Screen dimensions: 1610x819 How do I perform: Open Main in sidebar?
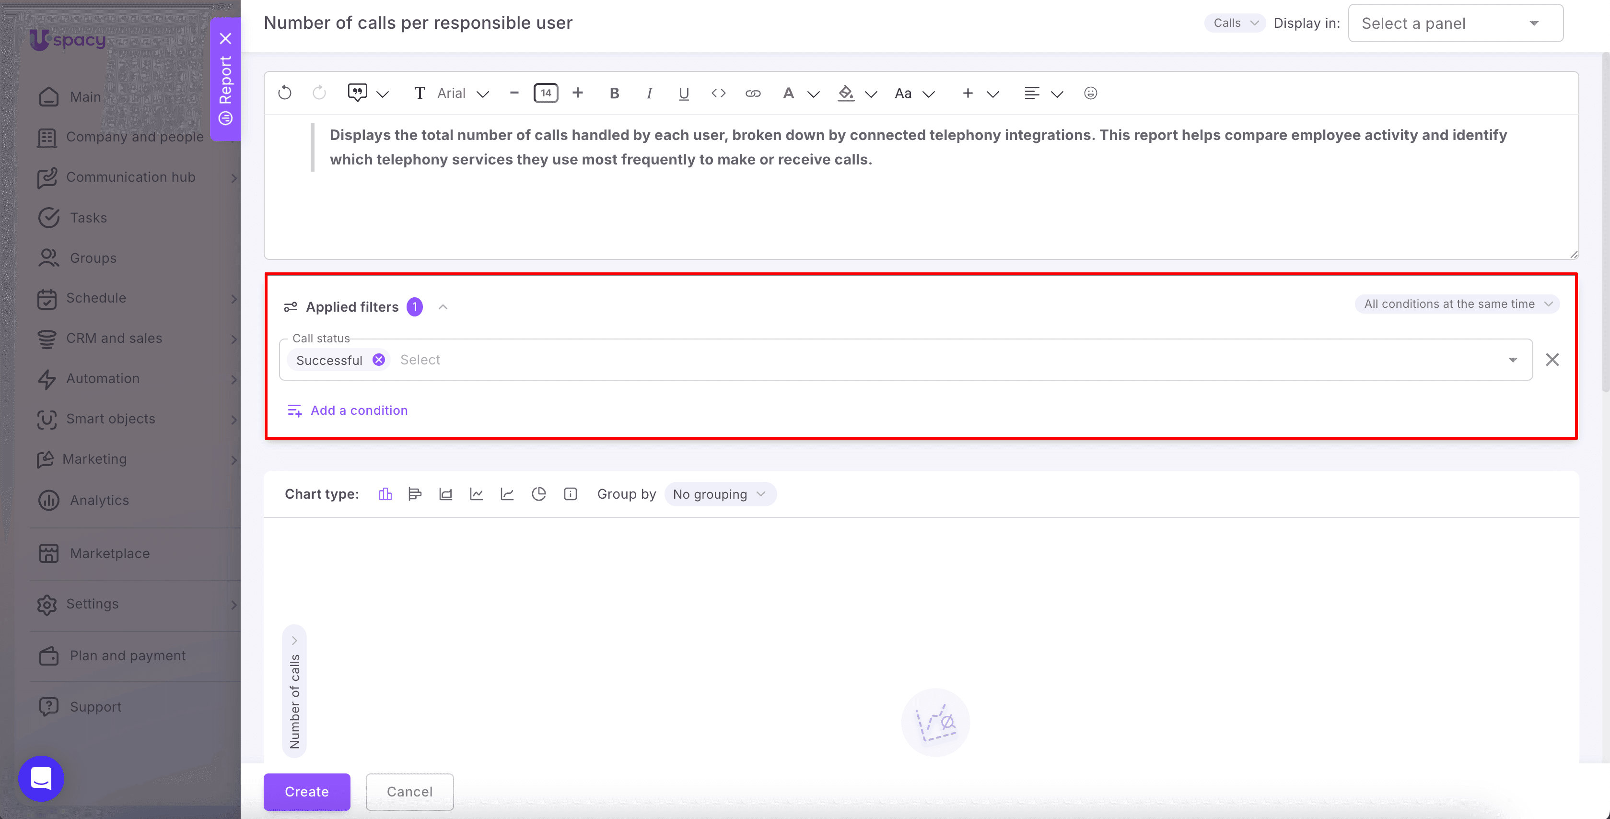point(86,96)
